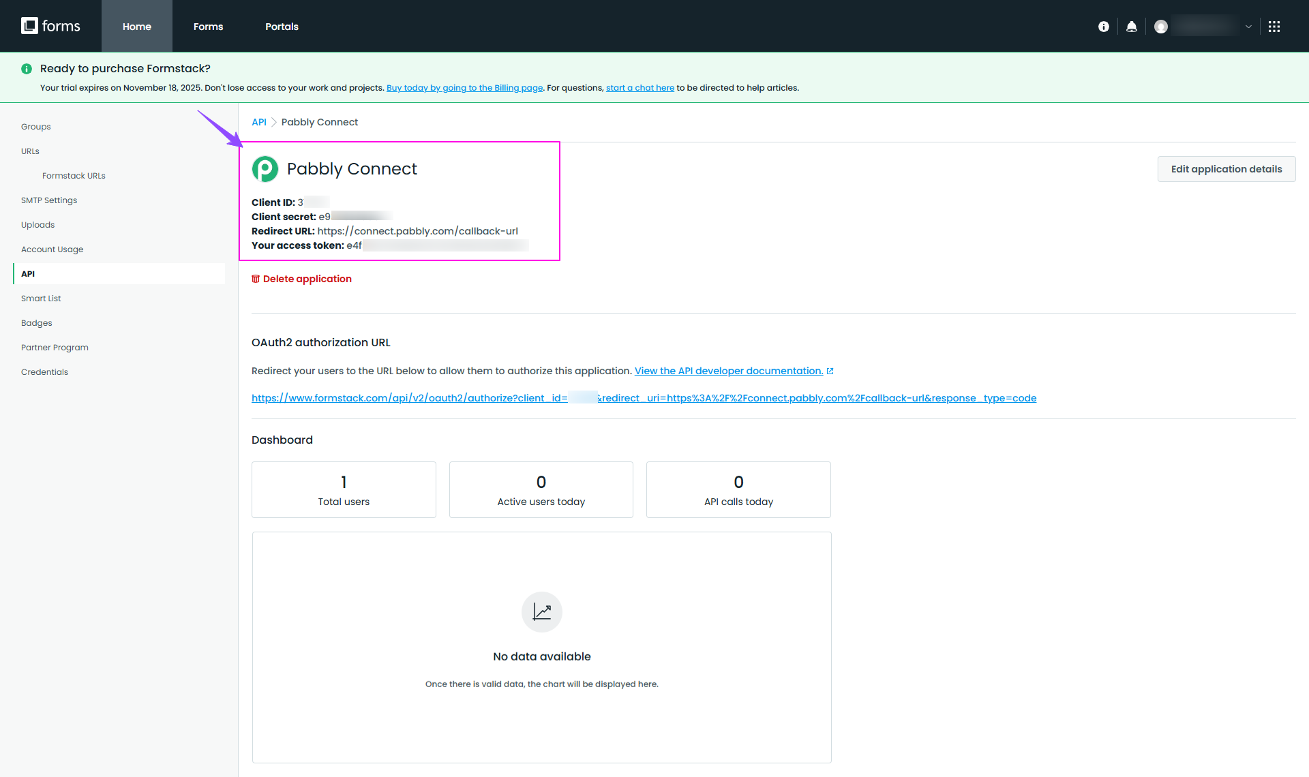Viewport: 1309px width, 777px height.
Task: Click the Formstack forms logo
Action: (50, 26)
